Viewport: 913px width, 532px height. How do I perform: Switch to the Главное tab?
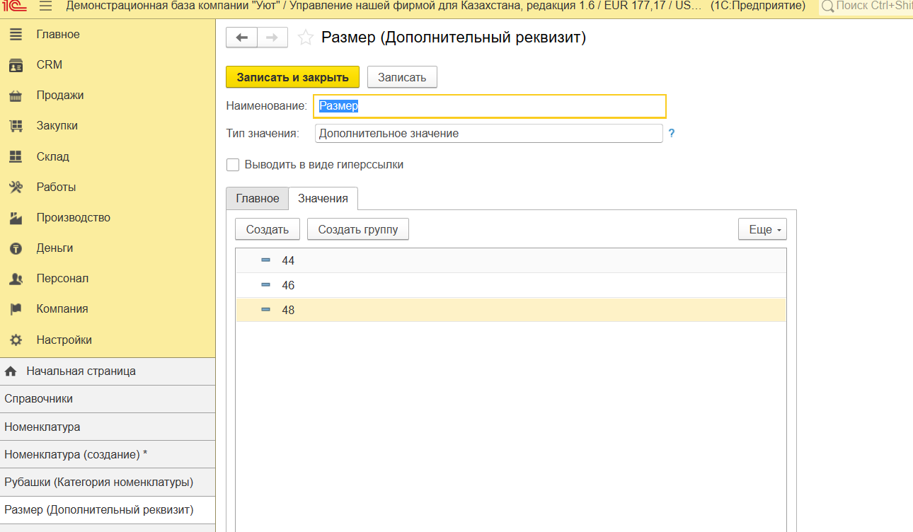[x=257, y=199]
